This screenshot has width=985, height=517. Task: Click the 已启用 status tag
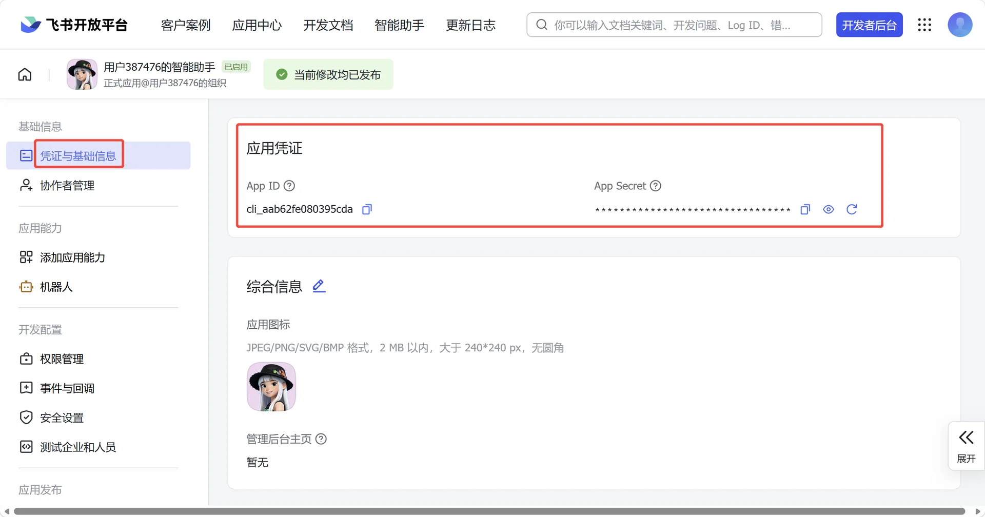pos(236,67)
